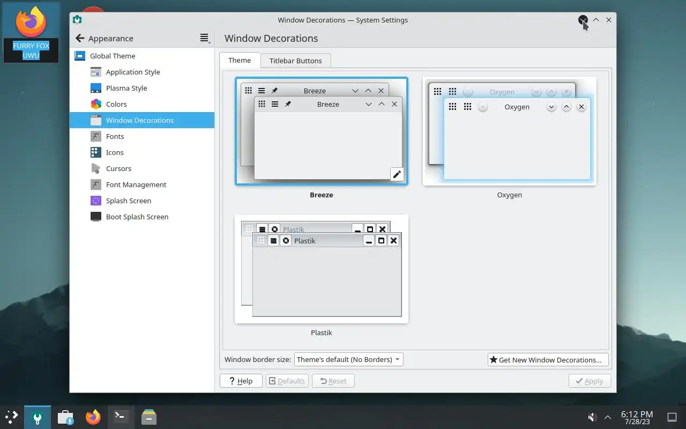Viewport: 686px width, 429px height.
Task: Click the Reset button
Action: [333, 381]
